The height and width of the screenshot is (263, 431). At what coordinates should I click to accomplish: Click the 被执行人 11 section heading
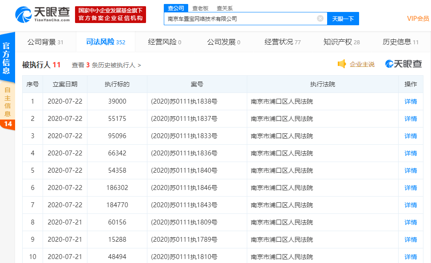(x=41, y=65)
